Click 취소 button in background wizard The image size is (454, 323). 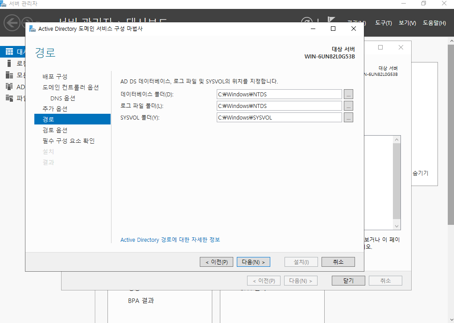coord(385,281)
